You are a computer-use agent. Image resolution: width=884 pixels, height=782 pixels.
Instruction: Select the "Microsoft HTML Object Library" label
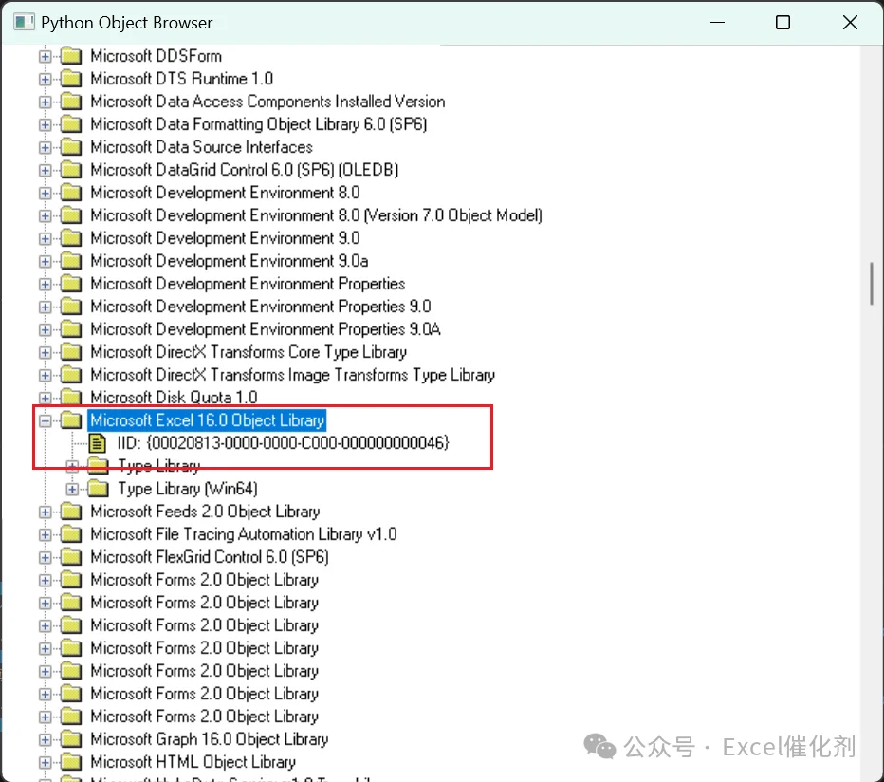[x=193, y=762]
